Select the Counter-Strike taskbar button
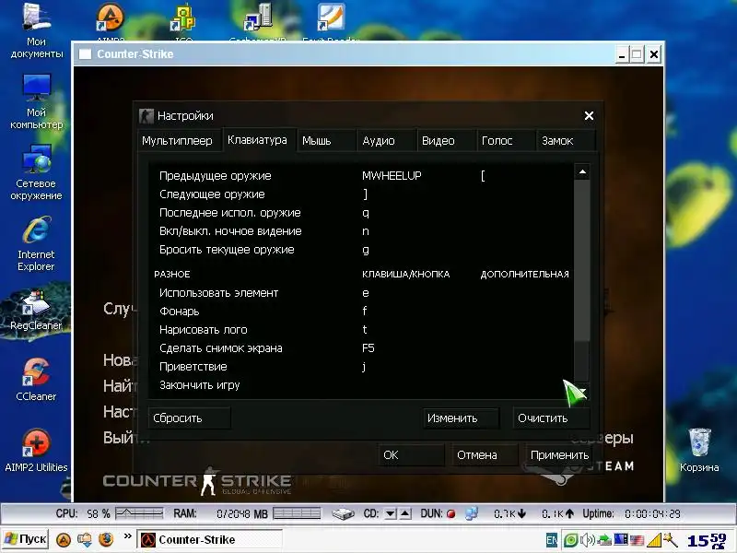Screen dimensions: 737x553 point(209,539)
